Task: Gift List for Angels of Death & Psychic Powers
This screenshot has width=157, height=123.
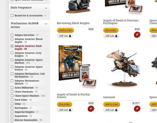Action: [x=65, y=110]
